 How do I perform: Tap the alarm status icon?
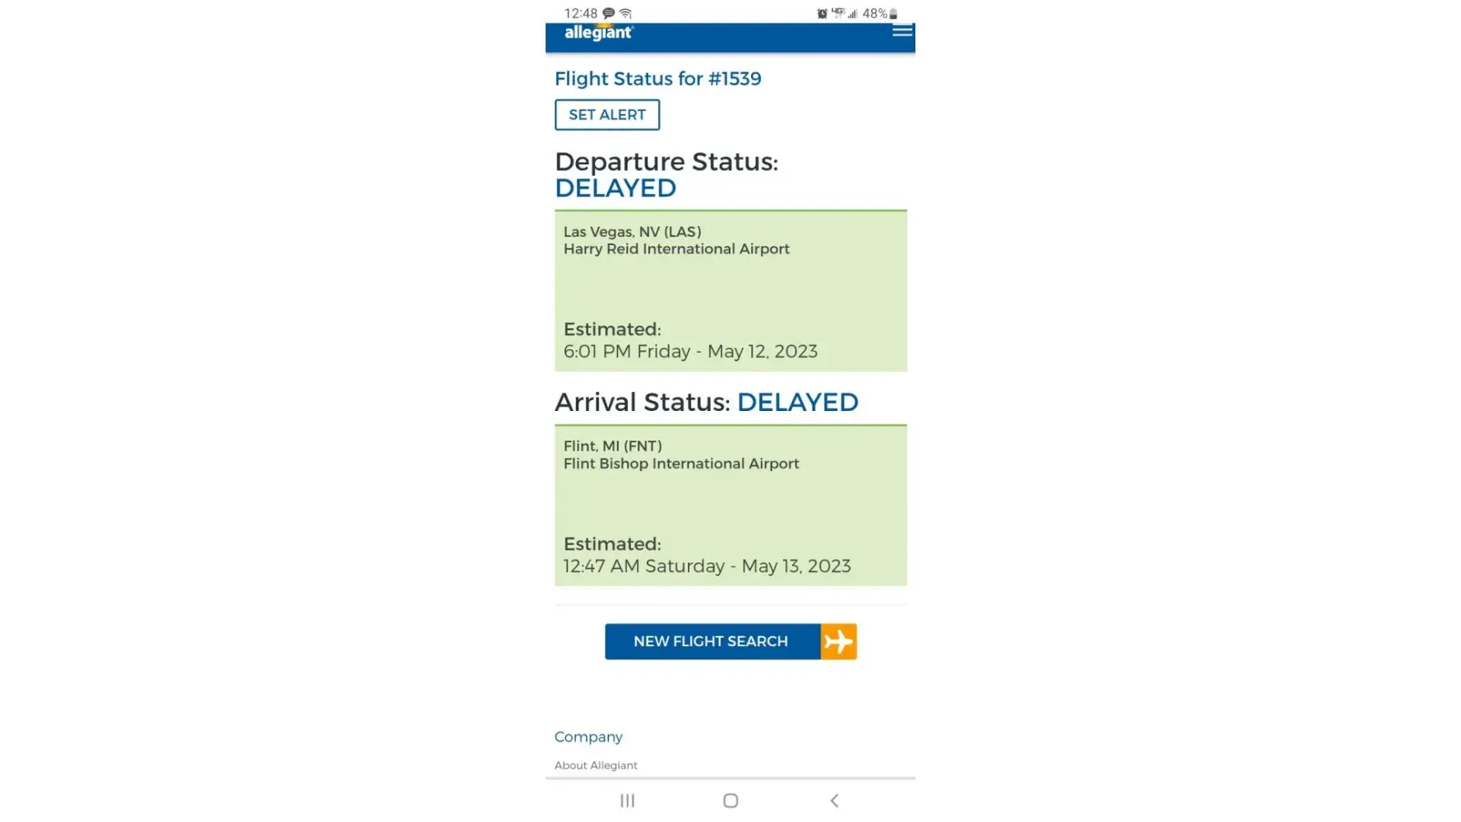tap(822, 14)
